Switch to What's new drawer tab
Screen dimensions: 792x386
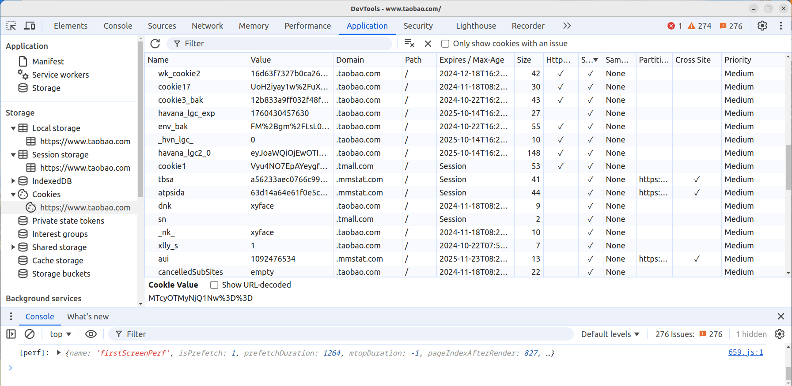88,316
